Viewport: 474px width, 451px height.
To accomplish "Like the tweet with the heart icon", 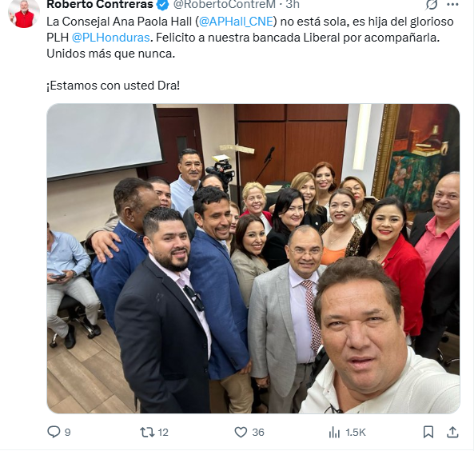I will [241, 432].
